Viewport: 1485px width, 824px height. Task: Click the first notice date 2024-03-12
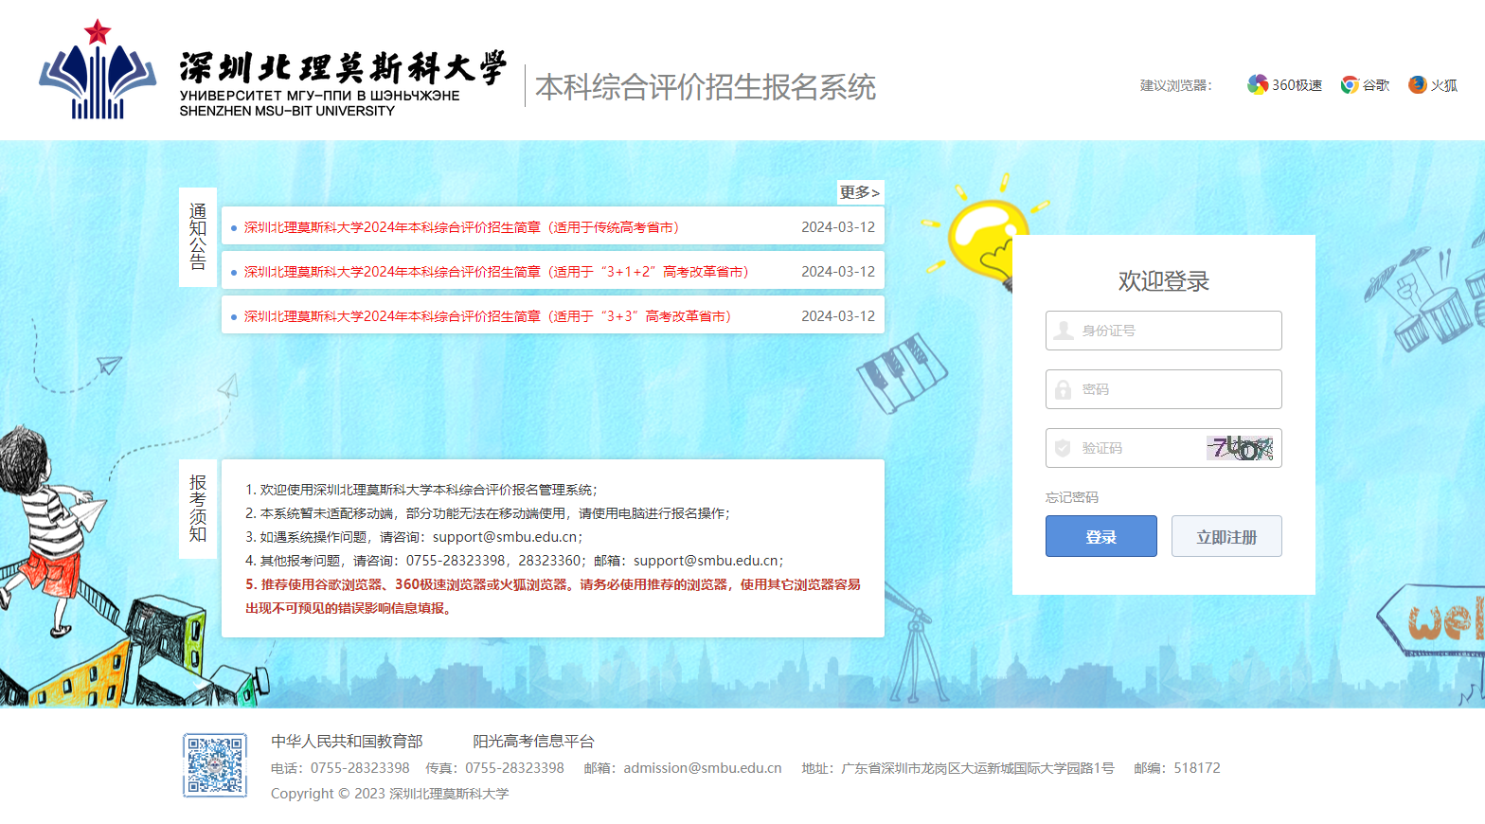click(838, 227)
